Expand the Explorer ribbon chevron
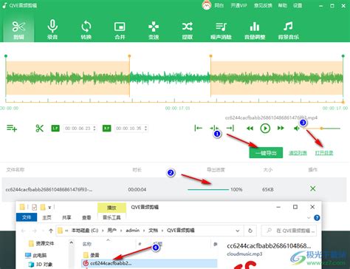The image size is (350, 269). coord(309,217)
